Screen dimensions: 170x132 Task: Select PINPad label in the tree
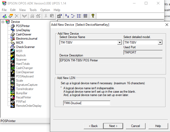[x=21, y=102]
